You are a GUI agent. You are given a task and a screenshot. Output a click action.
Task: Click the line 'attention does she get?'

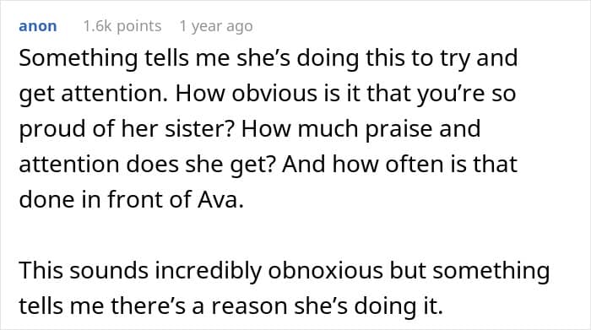coord(146,165)
